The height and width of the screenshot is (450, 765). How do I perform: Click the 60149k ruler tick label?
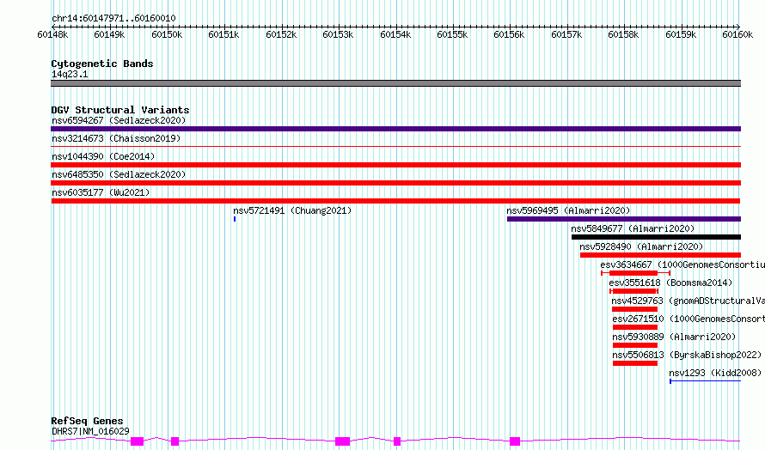(109, 34)
